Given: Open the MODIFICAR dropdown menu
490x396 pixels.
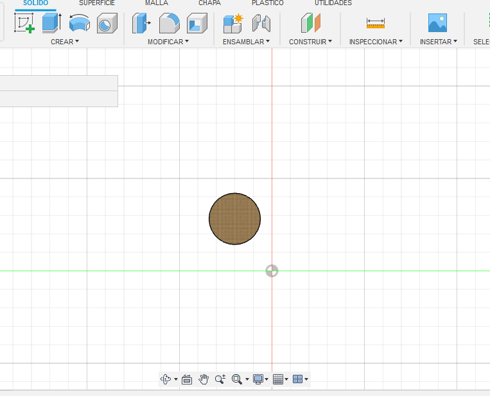Looking at the screenshot, I should click(168, 42).
